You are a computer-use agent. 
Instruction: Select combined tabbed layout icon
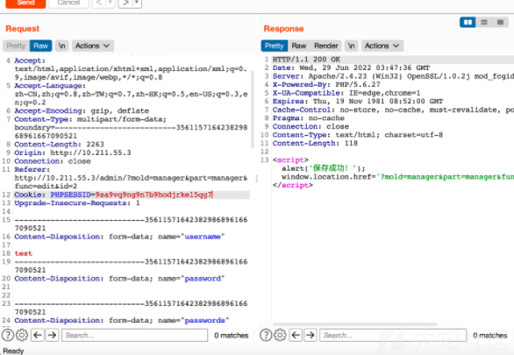[x=500, y=22]
